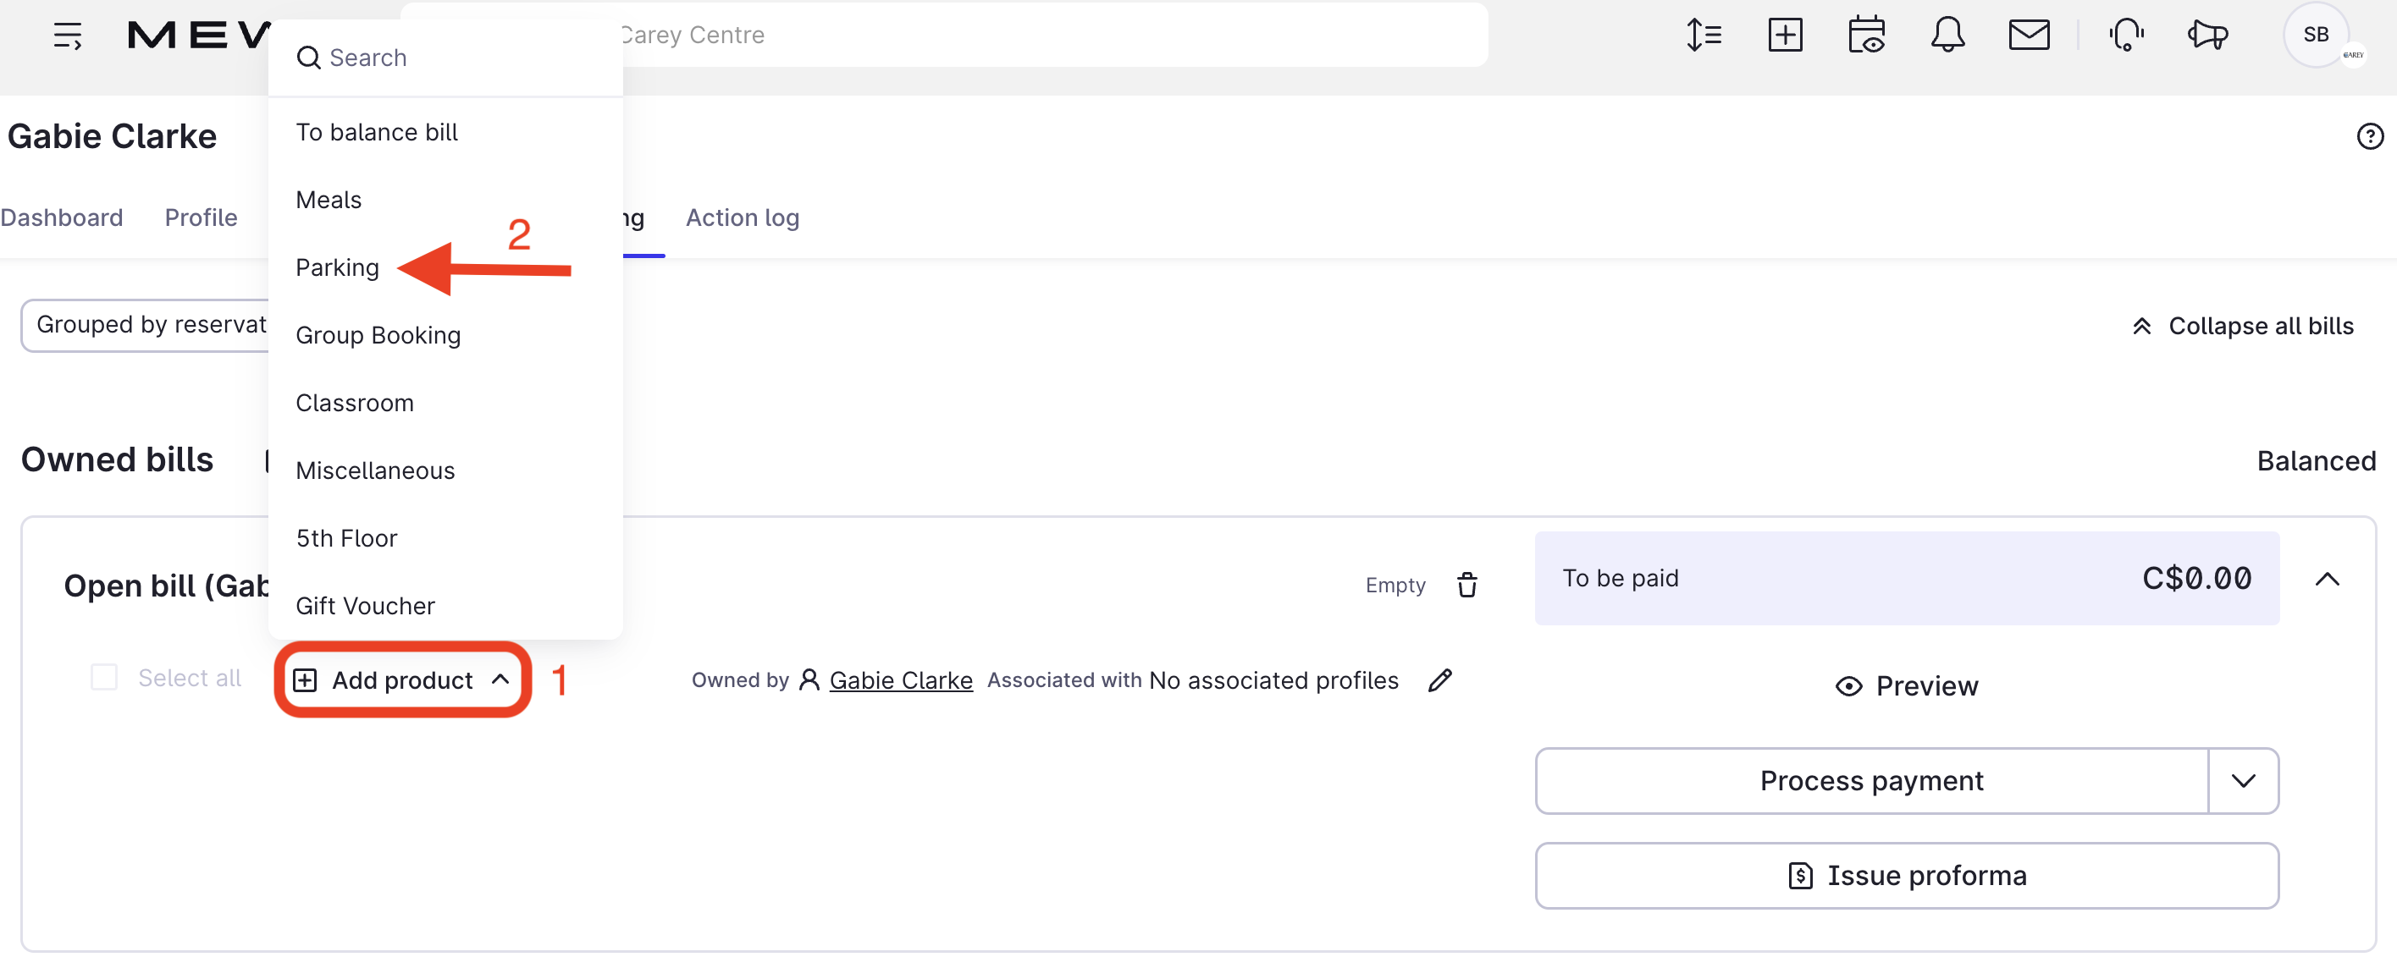Click the help question mark icon
Screen dimensions: 2397x979
click(x=2369, y=137)
